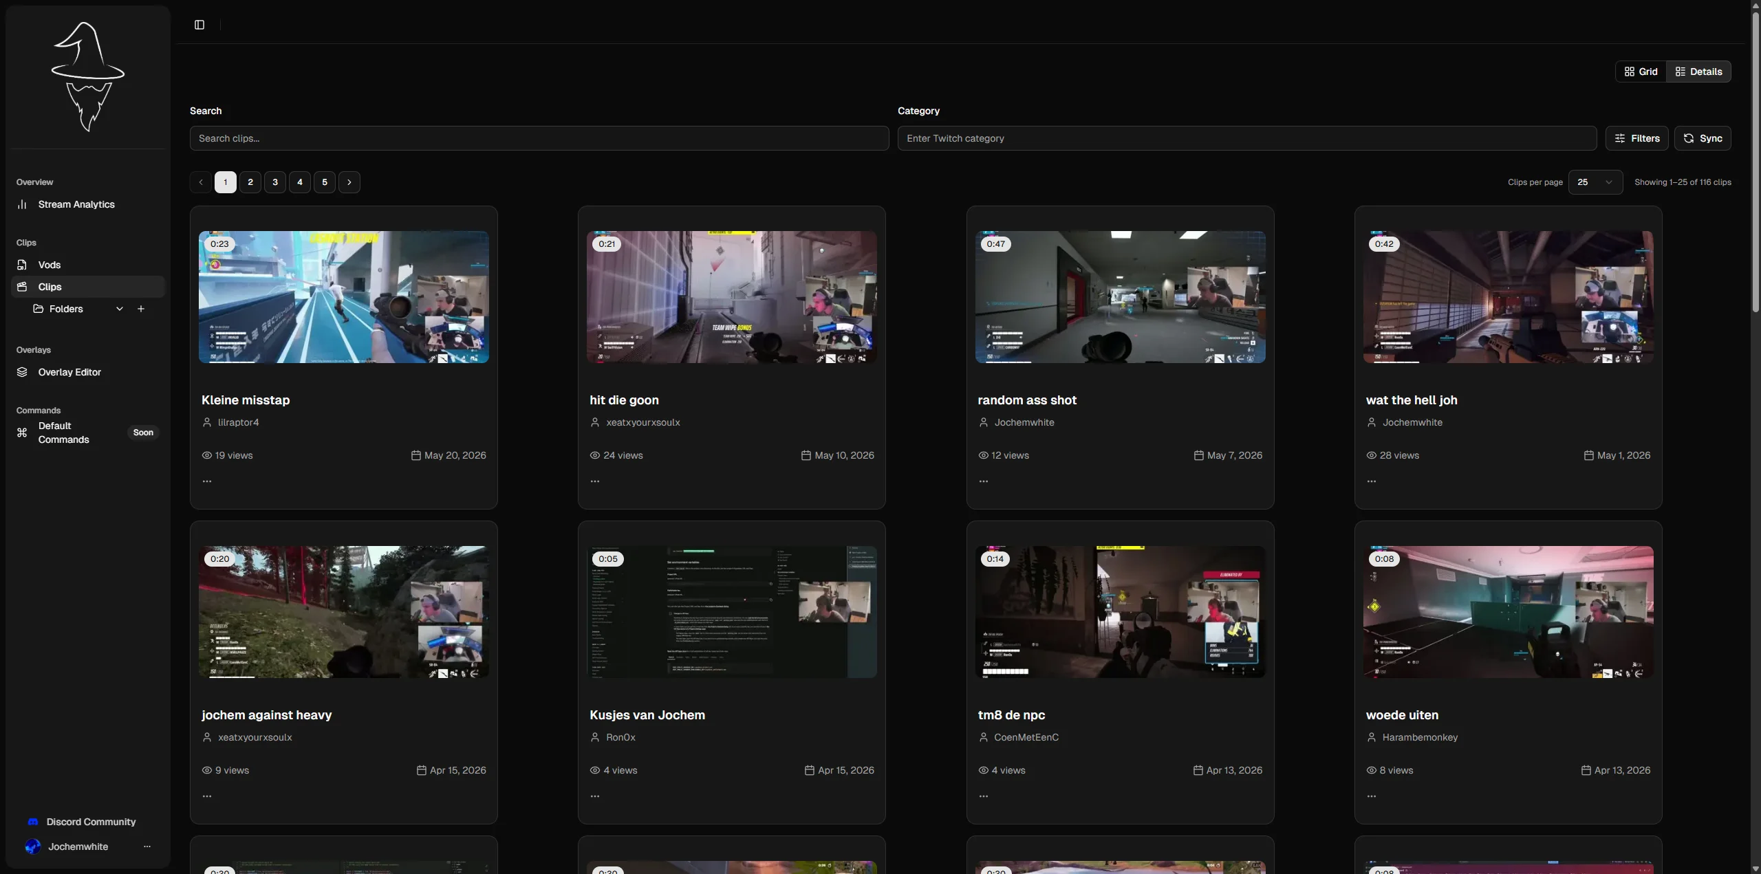
Task: Click the Kleine misstap title
Action: [x=246, y=400]
